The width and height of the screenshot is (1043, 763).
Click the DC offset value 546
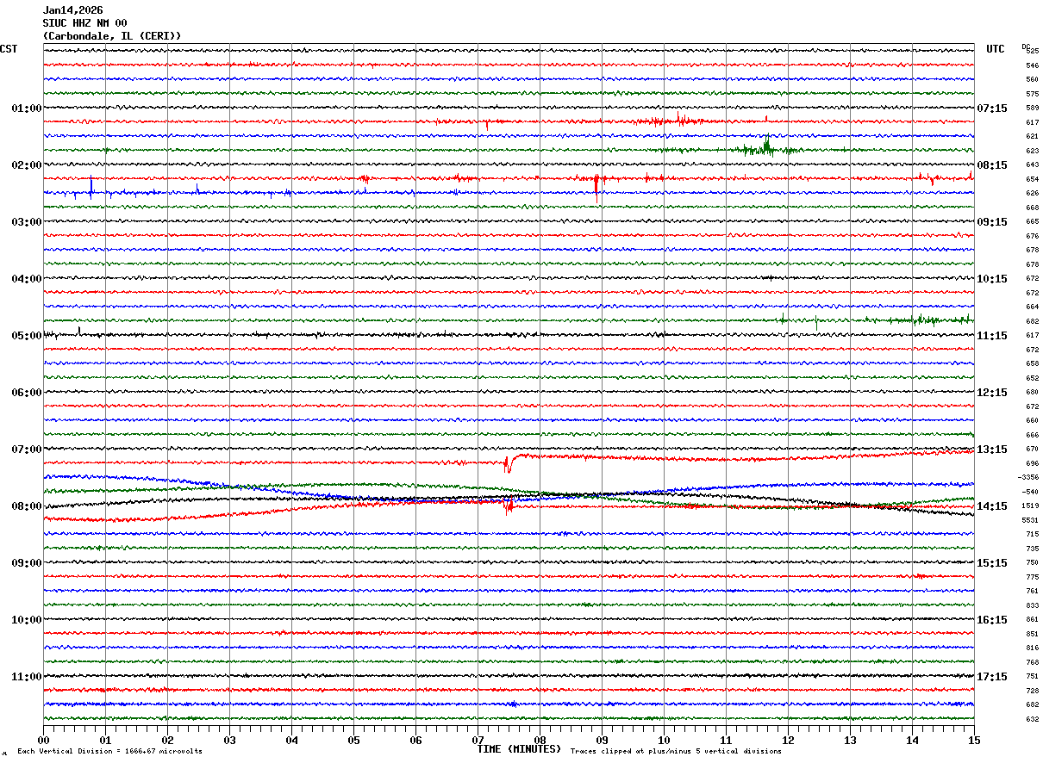(1032, 65)
